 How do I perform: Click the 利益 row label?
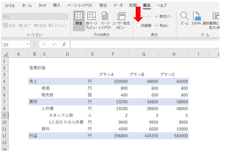[x=33, y=136]
